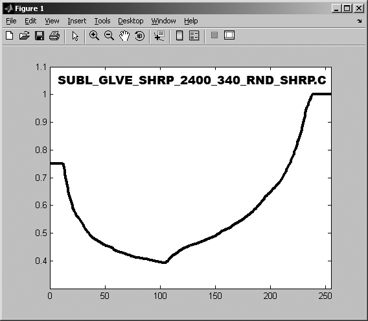Image resolution: width=368 pixels, height=321 pixels.
Task: Click y-axis tick label 1.1
Action: tap(41, 67)
